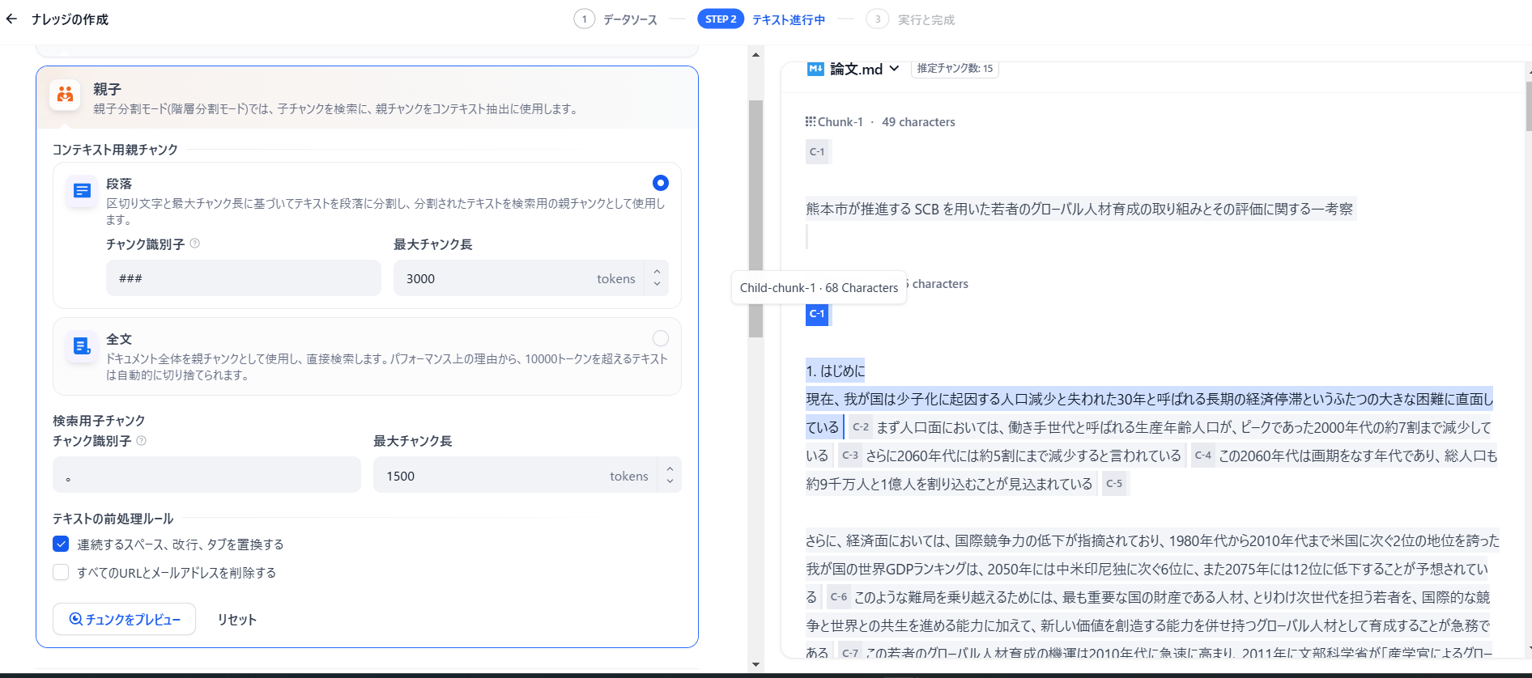1532x678 pixels.
Task: Click the 親子 mode icon
Action: (65, 95)
